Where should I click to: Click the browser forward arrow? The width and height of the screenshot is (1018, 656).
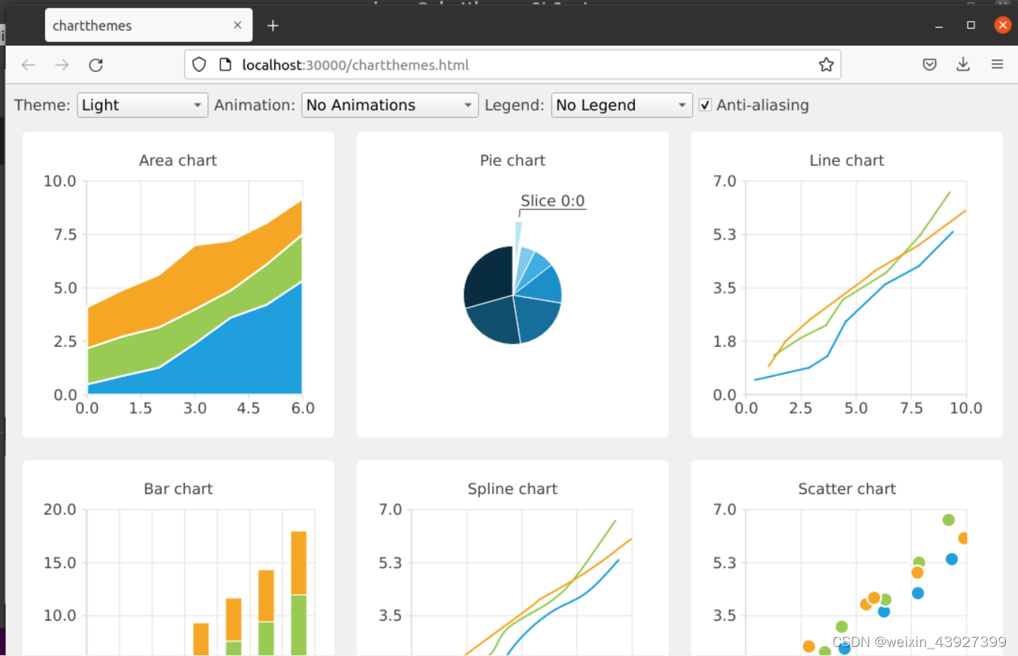(62, 65)
